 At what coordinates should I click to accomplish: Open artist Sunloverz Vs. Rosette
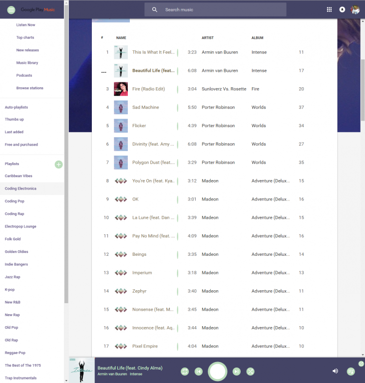tap(224, 89)
